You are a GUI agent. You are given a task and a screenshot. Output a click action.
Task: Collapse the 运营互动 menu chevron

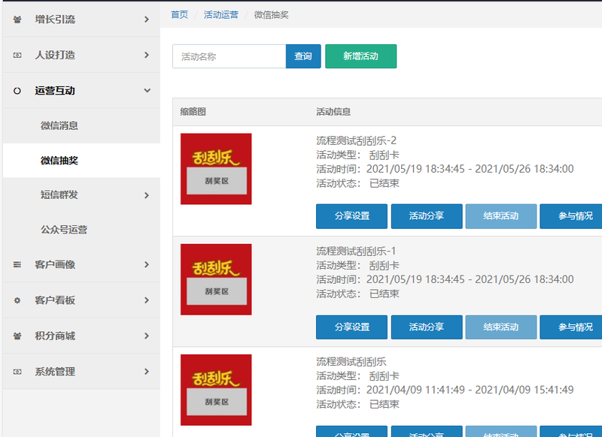coord(147,91)
